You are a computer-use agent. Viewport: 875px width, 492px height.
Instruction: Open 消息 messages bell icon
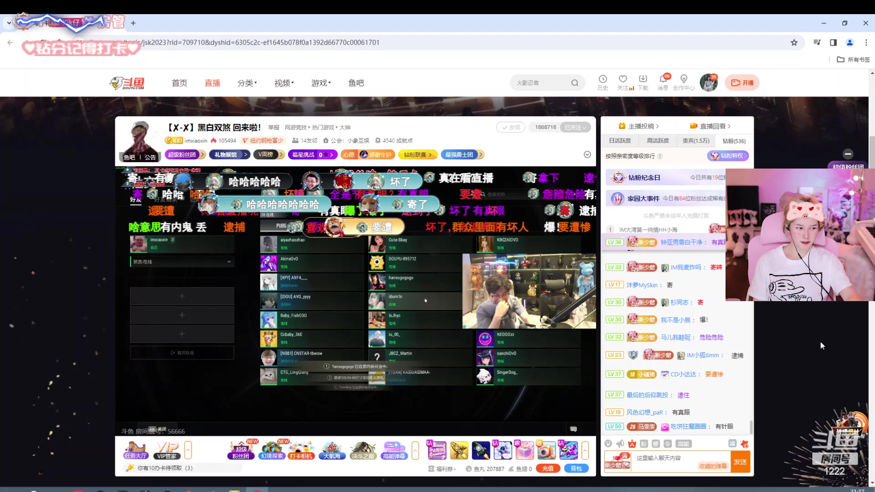tap(663, 82)
